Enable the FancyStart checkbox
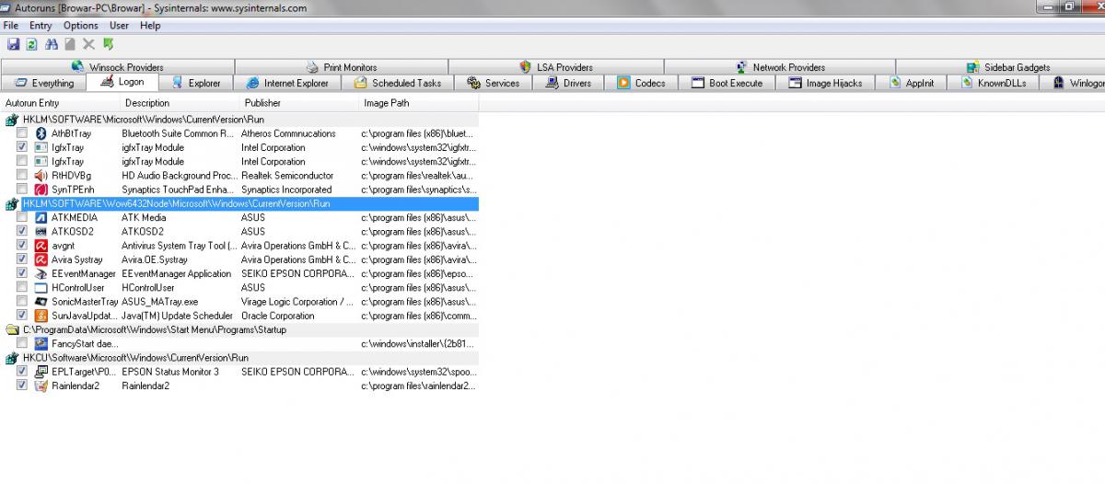 click(x=22, y=343)
